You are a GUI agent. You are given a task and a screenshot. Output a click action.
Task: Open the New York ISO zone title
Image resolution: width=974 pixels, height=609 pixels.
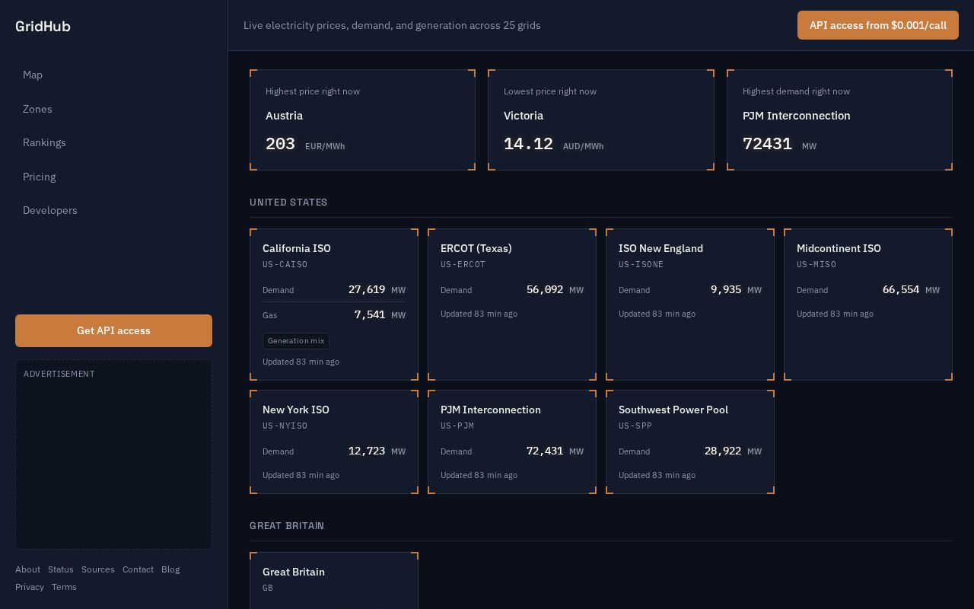coord(296,410)
